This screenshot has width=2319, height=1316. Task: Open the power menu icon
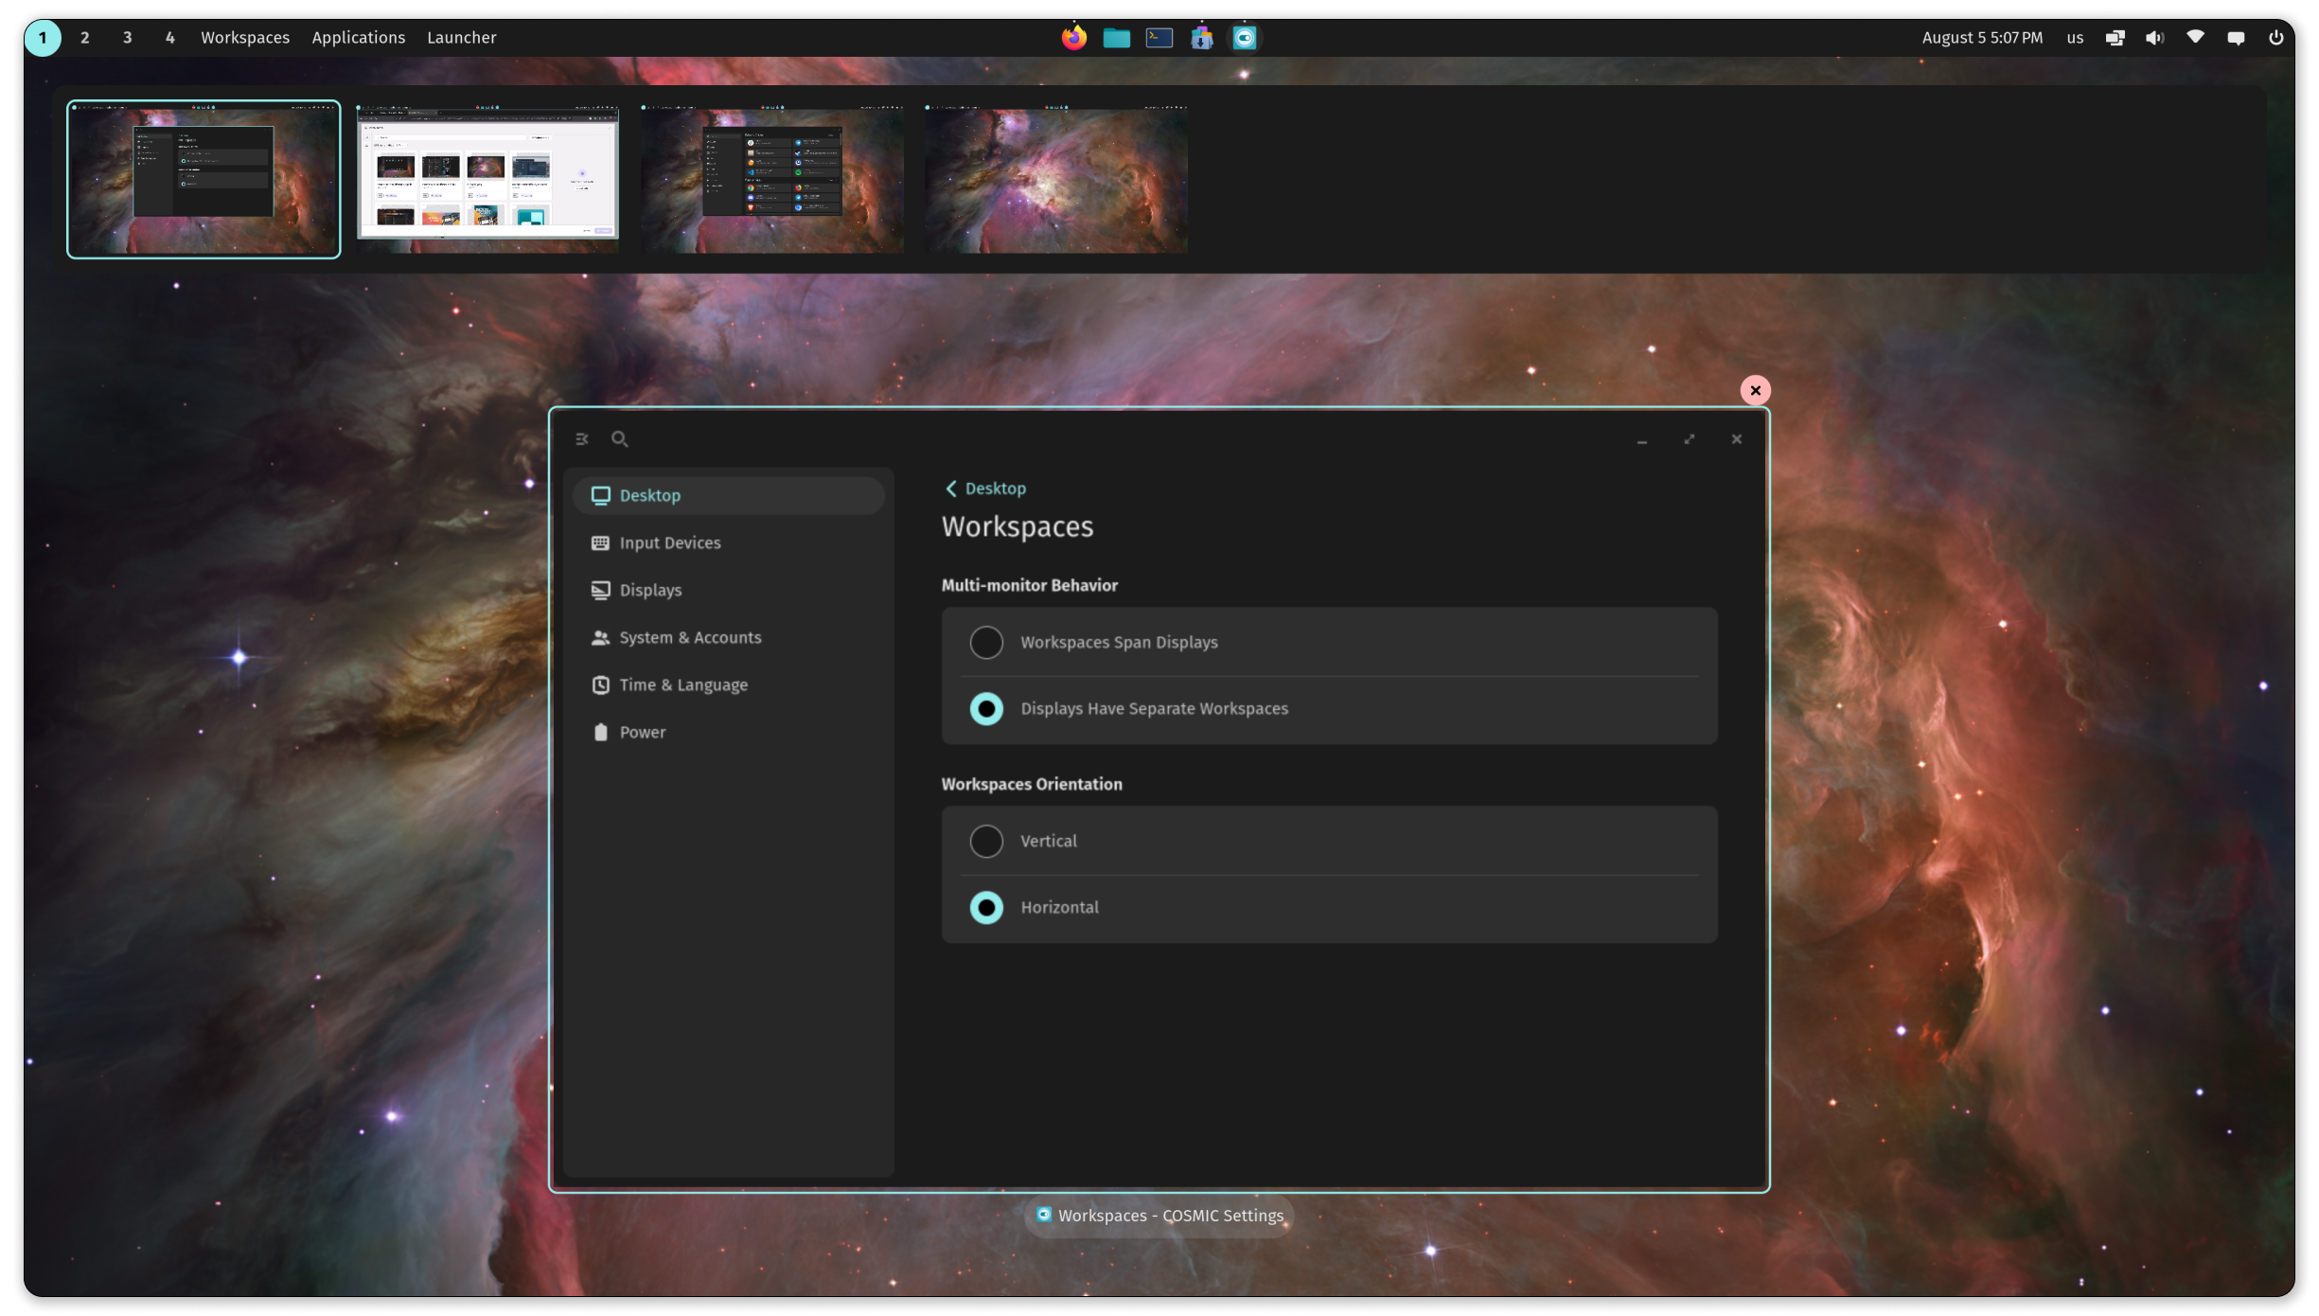(2275, 38)
